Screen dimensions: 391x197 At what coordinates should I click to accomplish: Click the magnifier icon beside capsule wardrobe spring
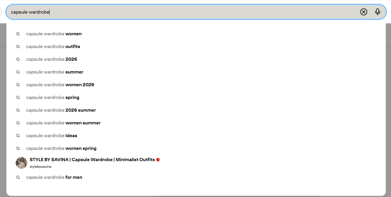click(x=18, y=97)
